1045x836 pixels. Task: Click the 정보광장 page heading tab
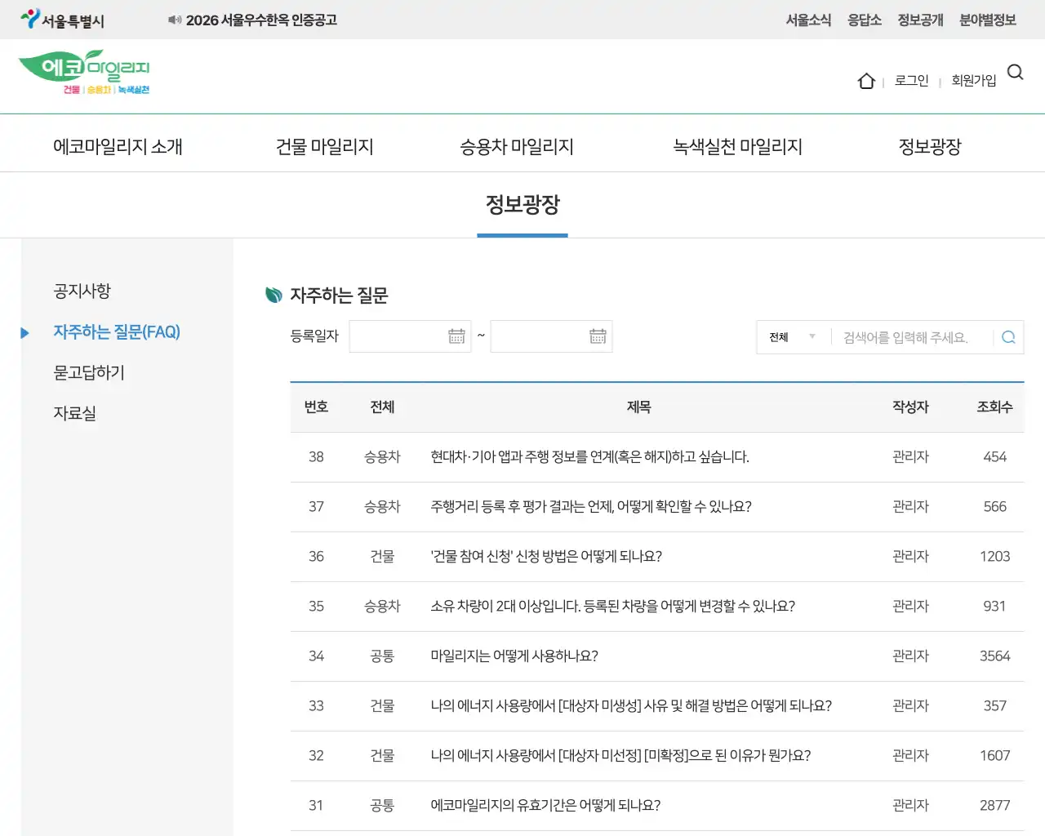tap(522, 205)
